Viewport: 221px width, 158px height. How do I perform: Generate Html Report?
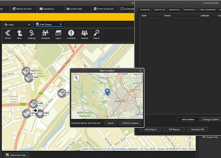[x=151, y=129]
